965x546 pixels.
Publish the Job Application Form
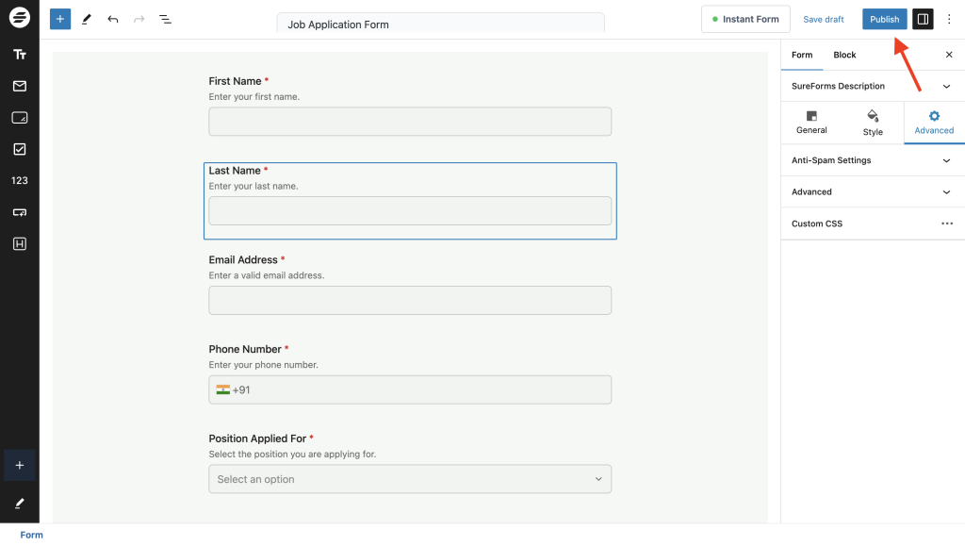click(x=884, y=19)
